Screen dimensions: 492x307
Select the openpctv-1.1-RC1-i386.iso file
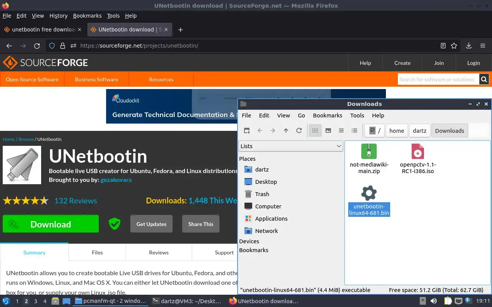pyautogui.click(x=418, y=159)
